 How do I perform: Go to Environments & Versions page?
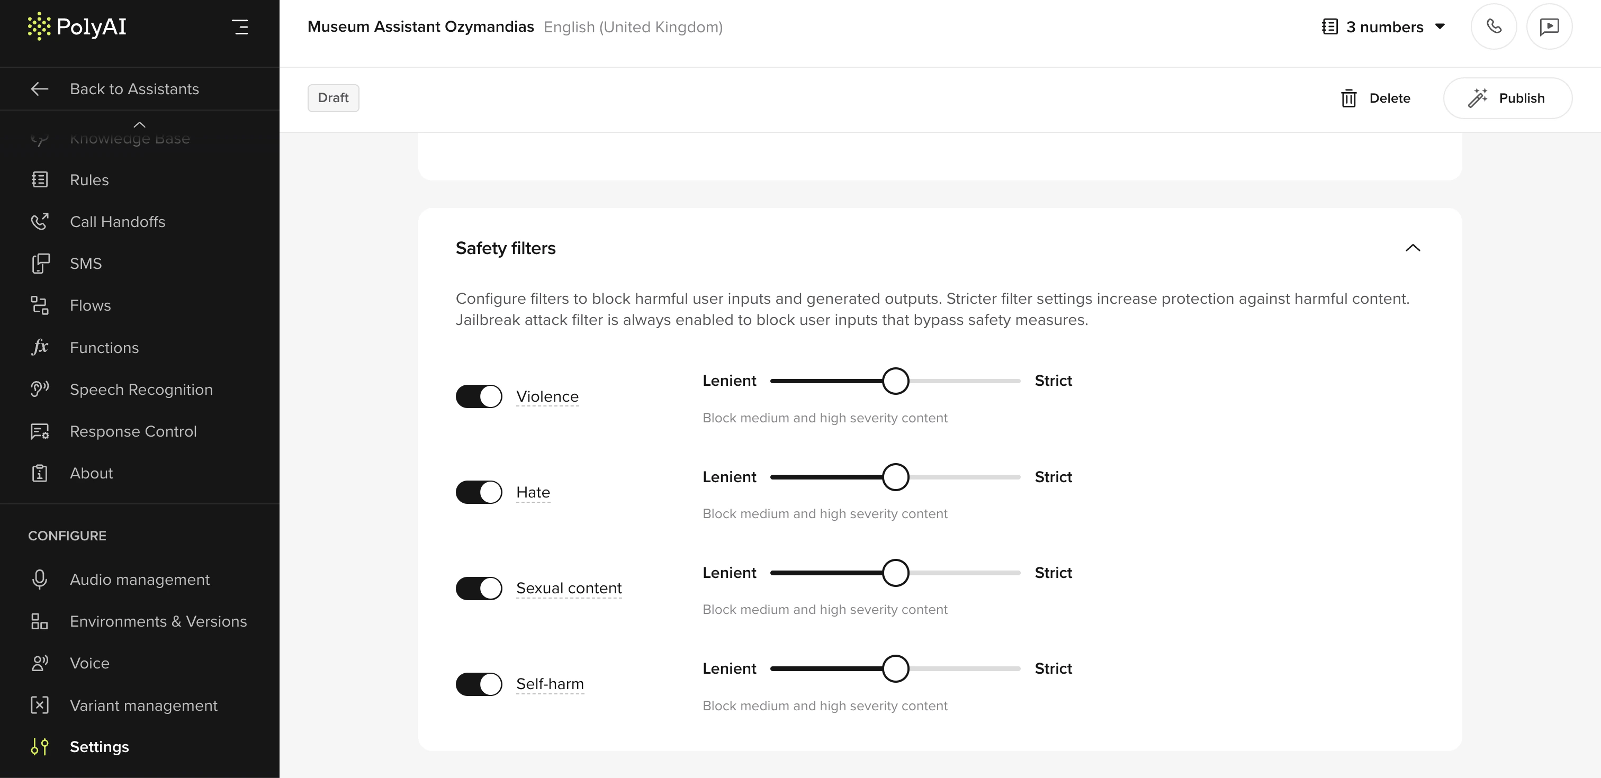tap(158, 621)
